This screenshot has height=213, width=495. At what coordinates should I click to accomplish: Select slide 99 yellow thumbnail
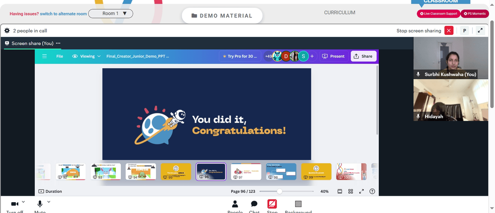316,172
